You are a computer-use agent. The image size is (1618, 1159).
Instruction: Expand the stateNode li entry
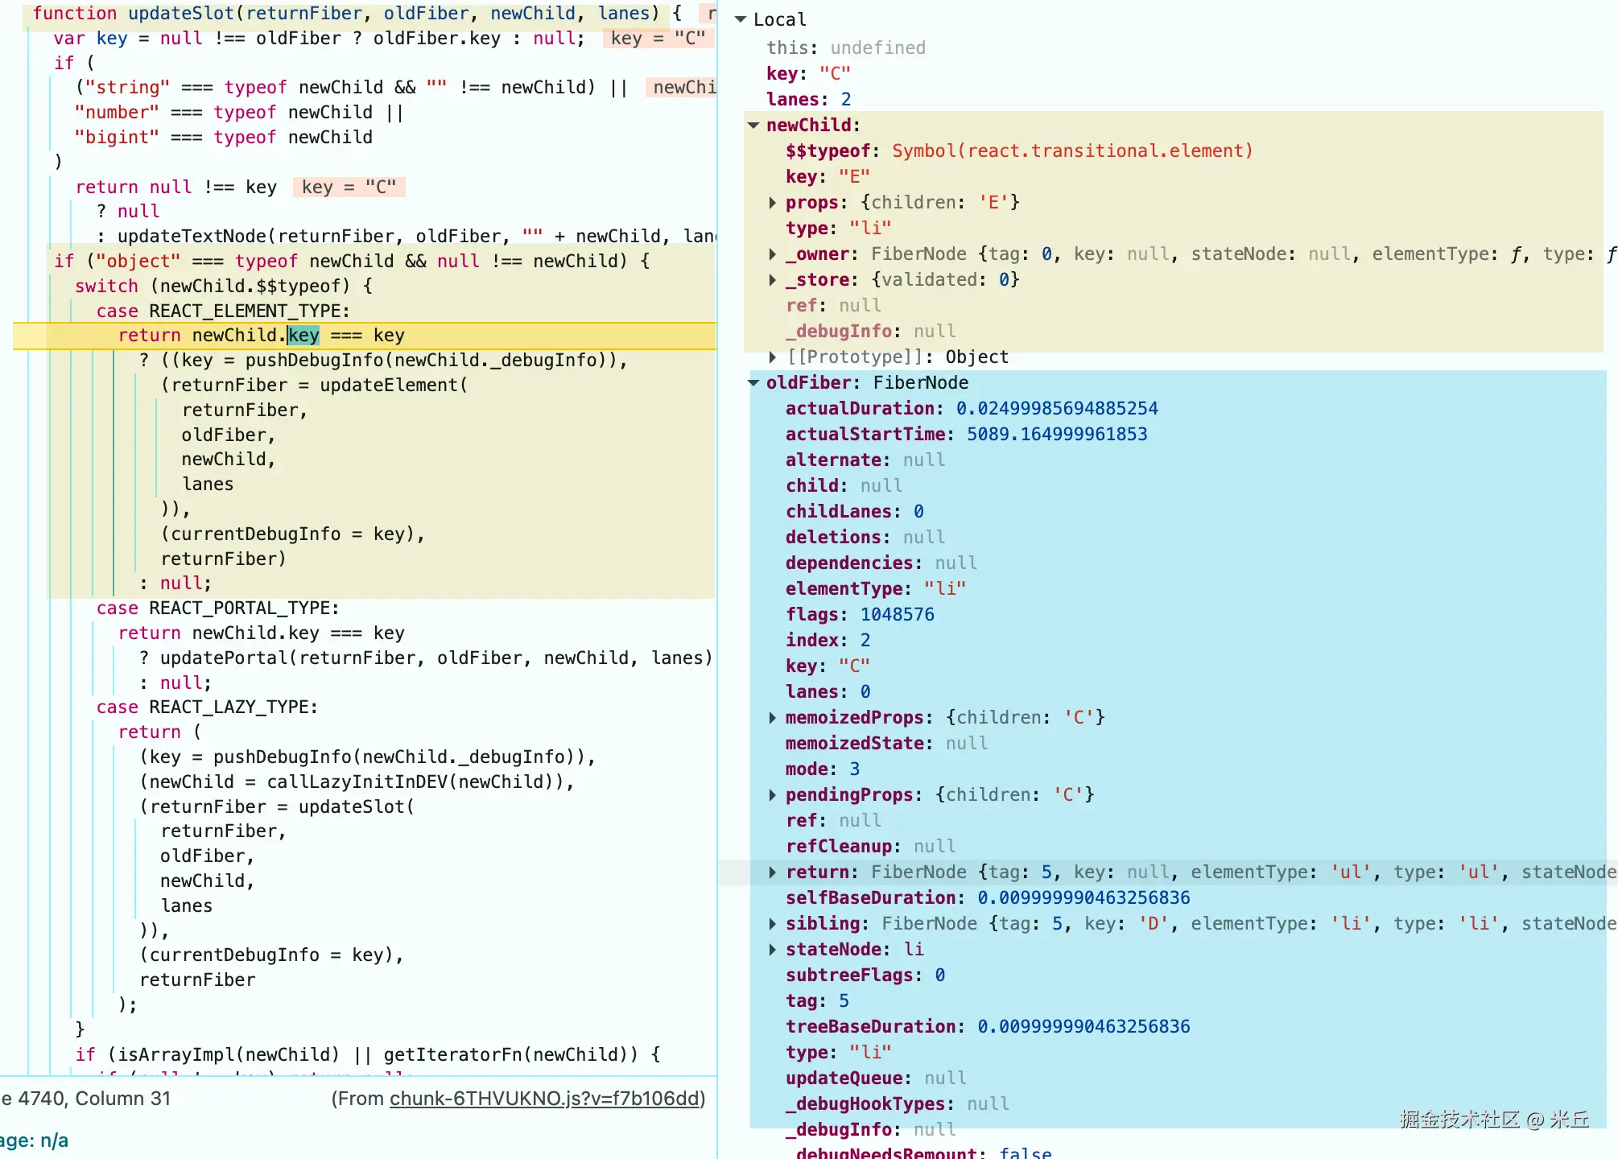773,950
